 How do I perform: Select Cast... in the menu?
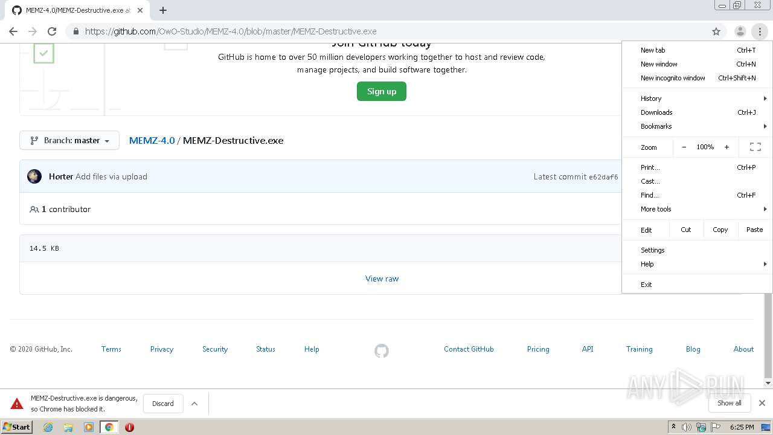(698, 181)
